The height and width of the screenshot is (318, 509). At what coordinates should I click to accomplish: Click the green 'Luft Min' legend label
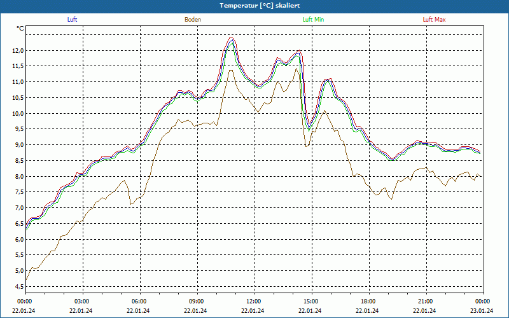tap(313, 20)
